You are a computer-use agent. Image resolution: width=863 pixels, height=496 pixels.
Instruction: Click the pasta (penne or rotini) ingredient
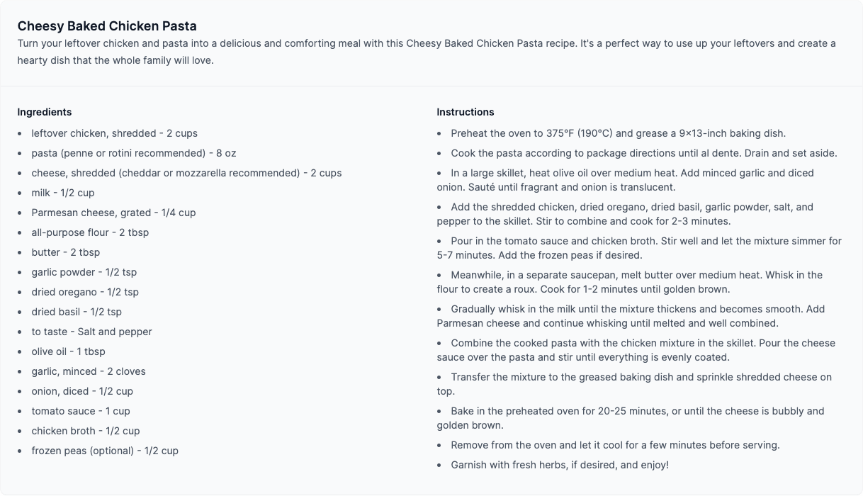click(134, 153)
